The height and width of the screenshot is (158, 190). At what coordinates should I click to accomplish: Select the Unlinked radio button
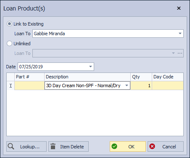(9, 44)
